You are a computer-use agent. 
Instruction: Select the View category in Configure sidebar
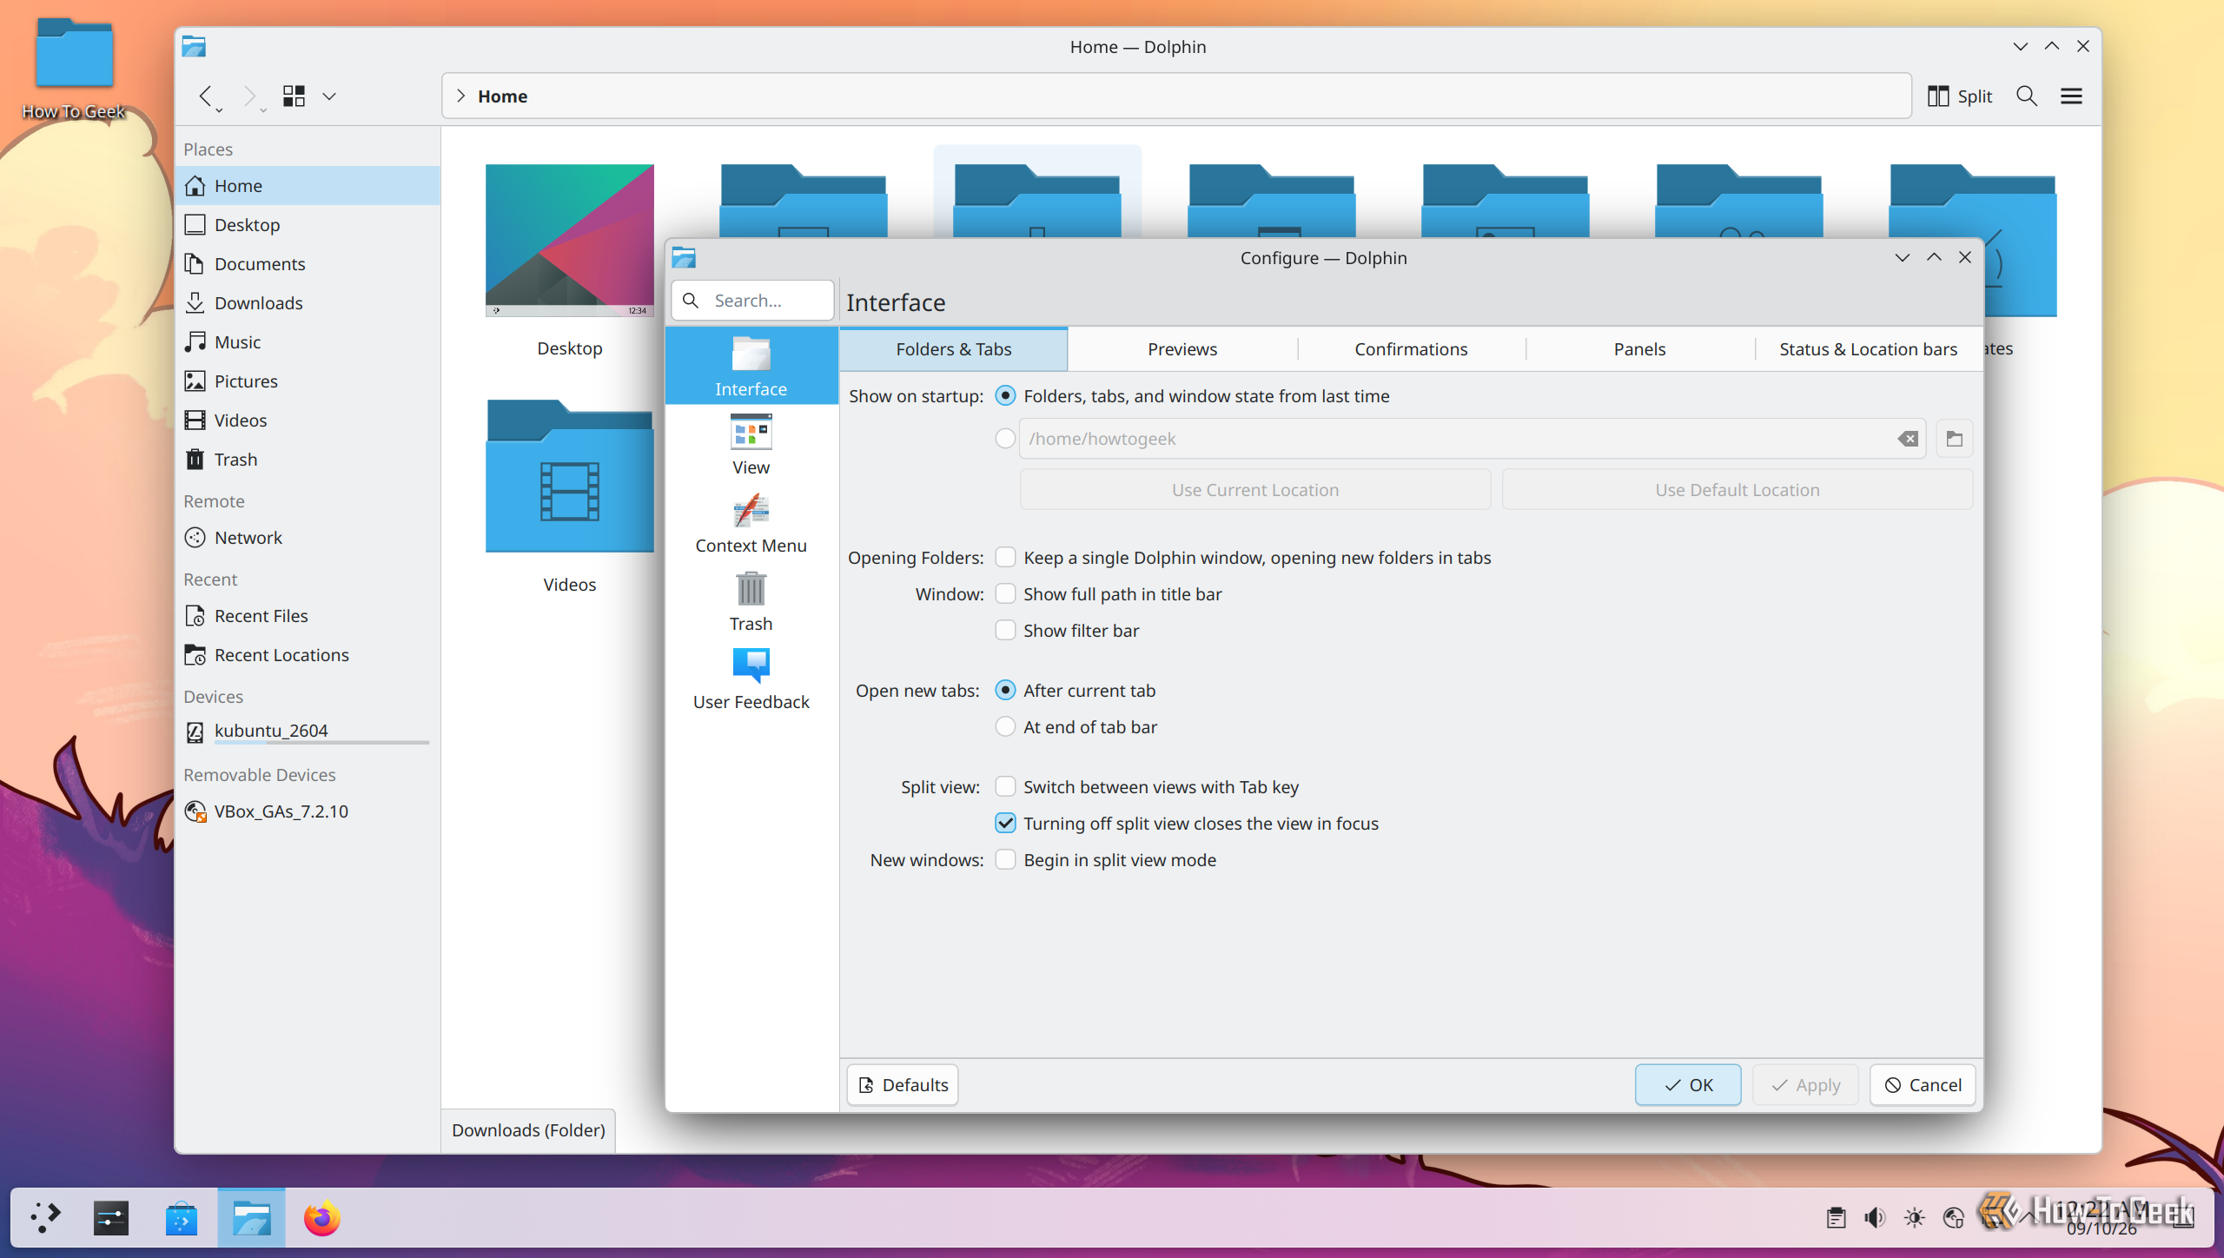coord(751,445)
